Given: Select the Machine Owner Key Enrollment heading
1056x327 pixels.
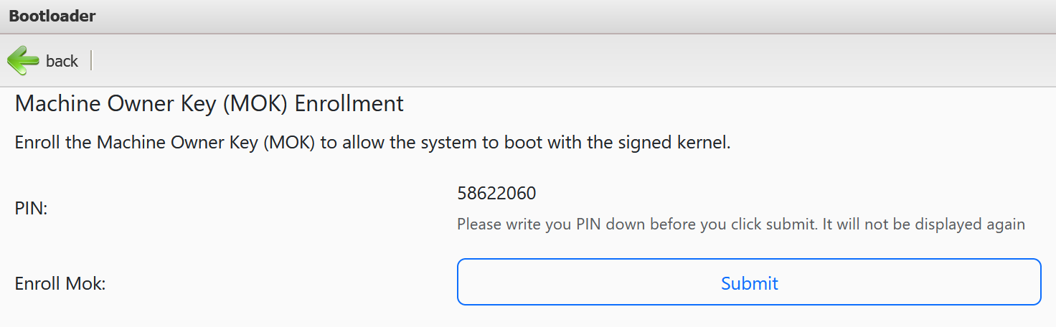Looking at the screenshot, I should coord(209,104).
